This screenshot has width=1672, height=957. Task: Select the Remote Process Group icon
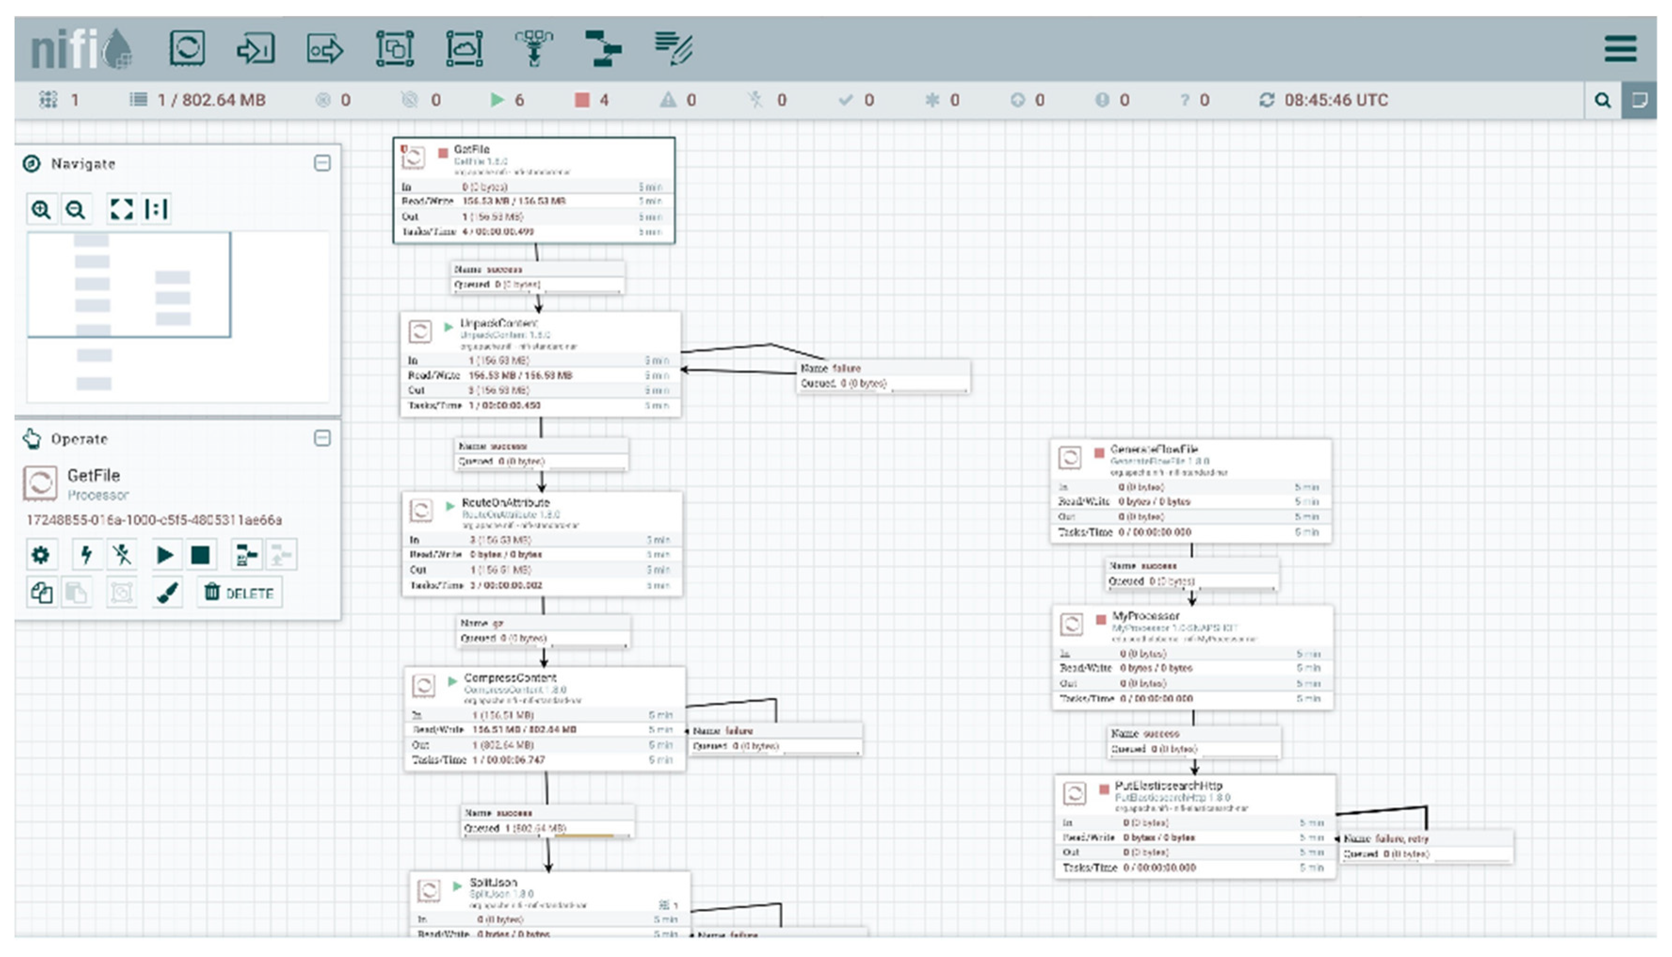click(464, 48)
